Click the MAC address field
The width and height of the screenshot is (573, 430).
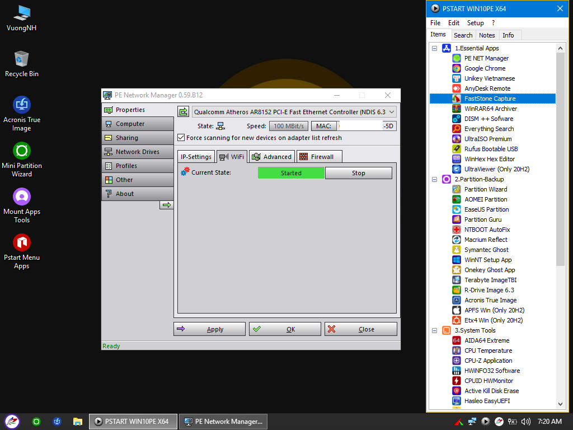point(367,126)
